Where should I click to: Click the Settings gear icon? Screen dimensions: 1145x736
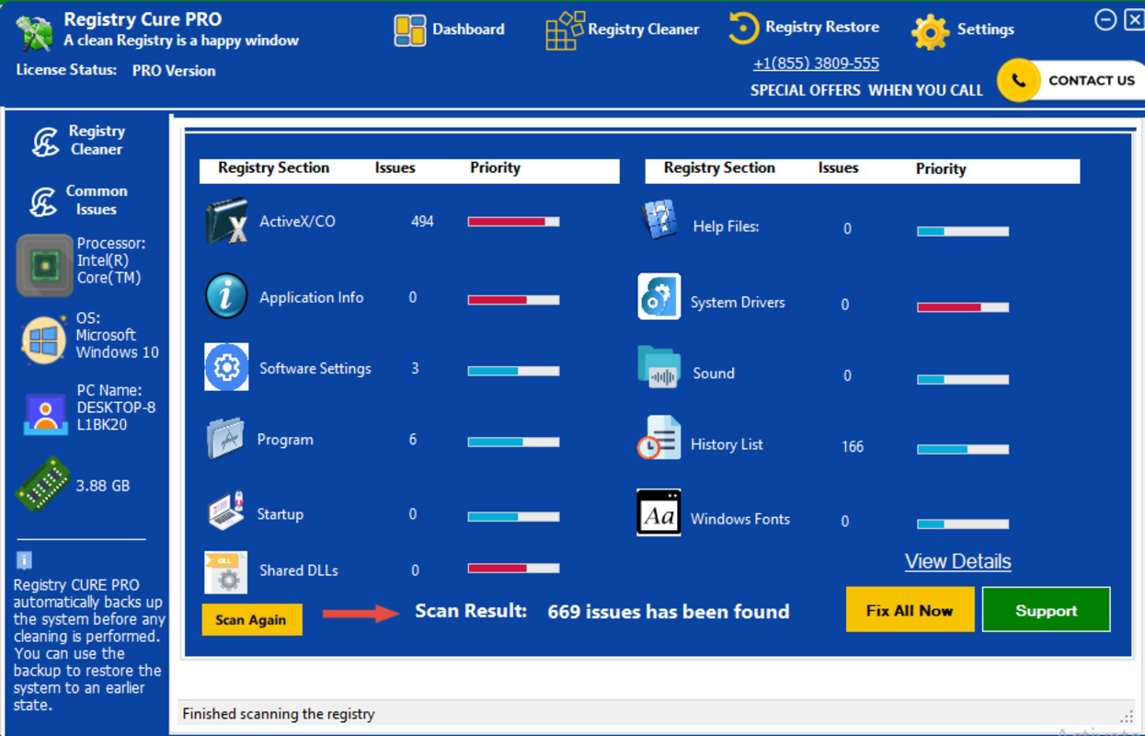[930, 32]
